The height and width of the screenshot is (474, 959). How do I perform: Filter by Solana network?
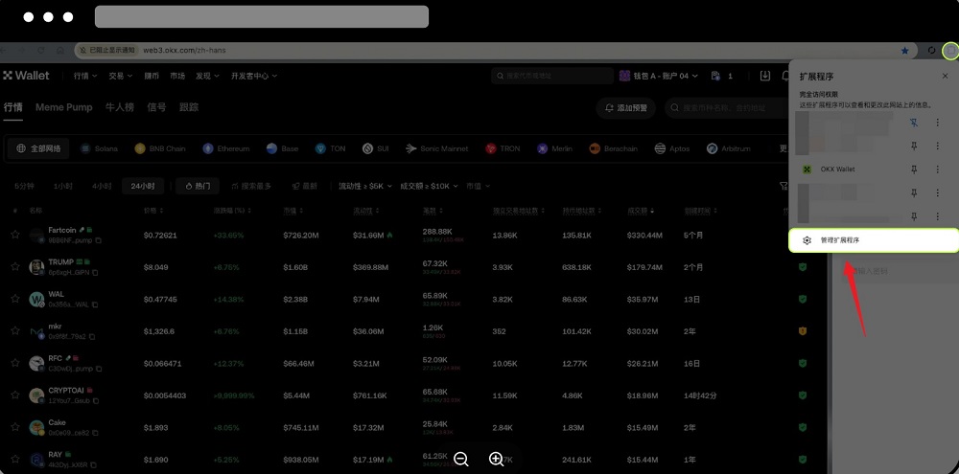coord(98,148)
